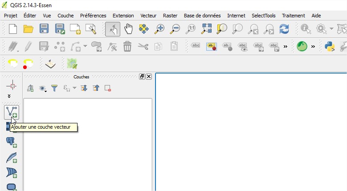The width and height of the screenshot is (347, 191).
Task: Open layer labeling options abc icon
Action: 196,46
